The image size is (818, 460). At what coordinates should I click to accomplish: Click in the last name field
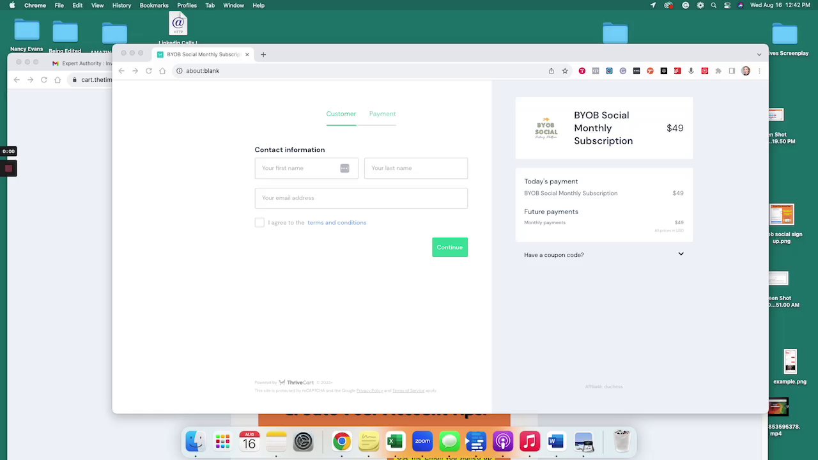pyautogui.click(x=416, y=168)
